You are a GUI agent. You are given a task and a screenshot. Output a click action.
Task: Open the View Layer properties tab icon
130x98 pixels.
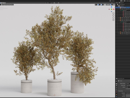click(x=116, y=88)
